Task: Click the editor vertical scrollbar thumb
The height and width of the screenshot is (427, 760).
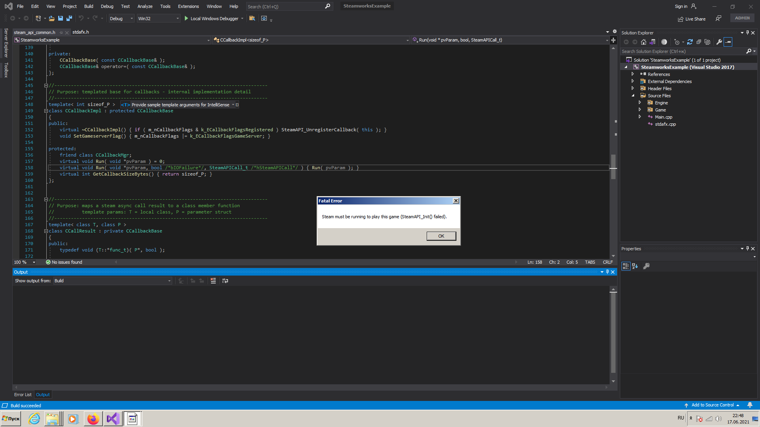Action: [613, 166]
